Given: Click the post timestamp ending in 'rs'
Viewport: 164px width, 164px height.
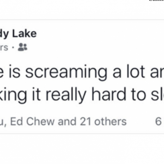Looking at the screenshot, I should pos(4,47).
